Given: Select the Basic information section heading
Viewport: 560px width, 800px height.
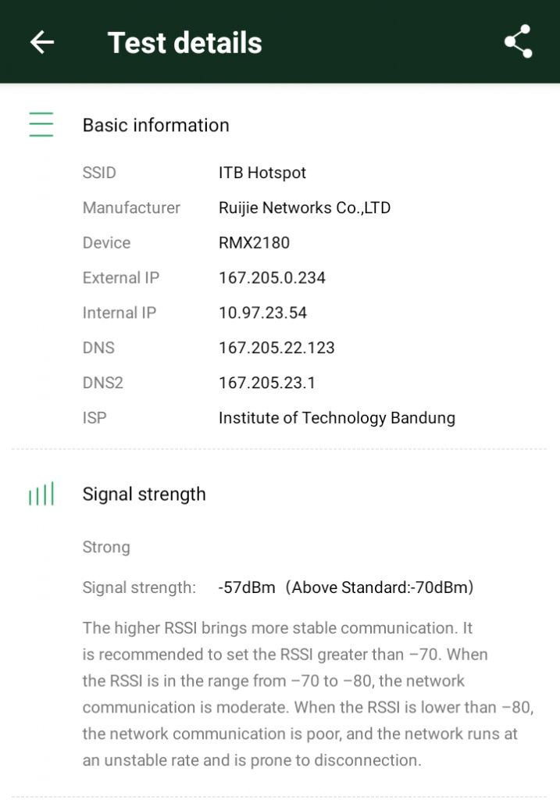Looking at the screenshot, I should click(156, 125).
